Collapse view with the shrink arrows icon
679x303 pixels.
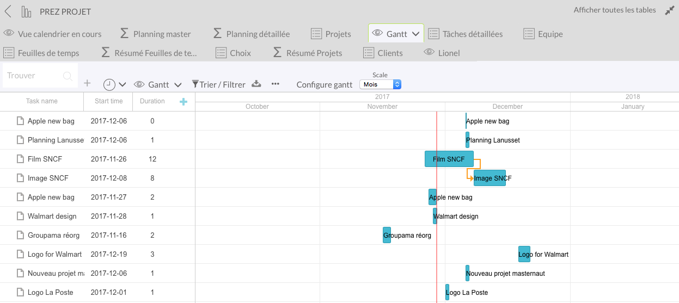coord(670,11)
